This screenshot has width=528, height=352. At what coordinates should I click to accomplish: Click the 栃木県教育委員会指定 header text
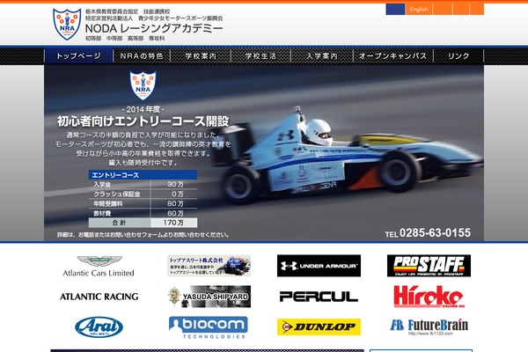[x=128, y=11]
